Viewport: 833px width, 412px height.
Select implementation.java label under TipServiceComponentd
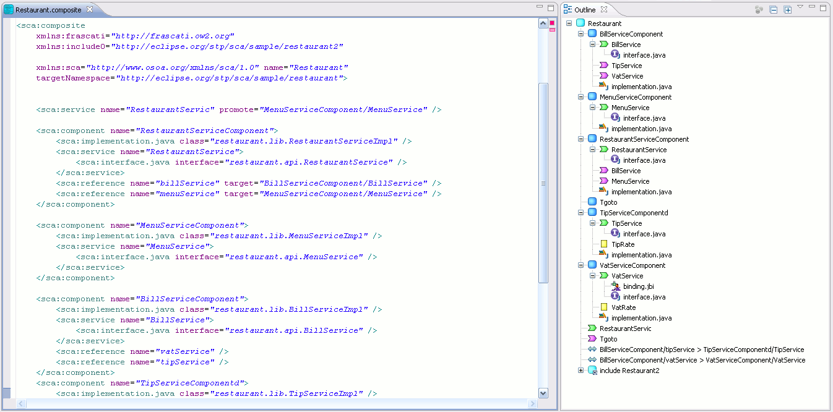641,255
